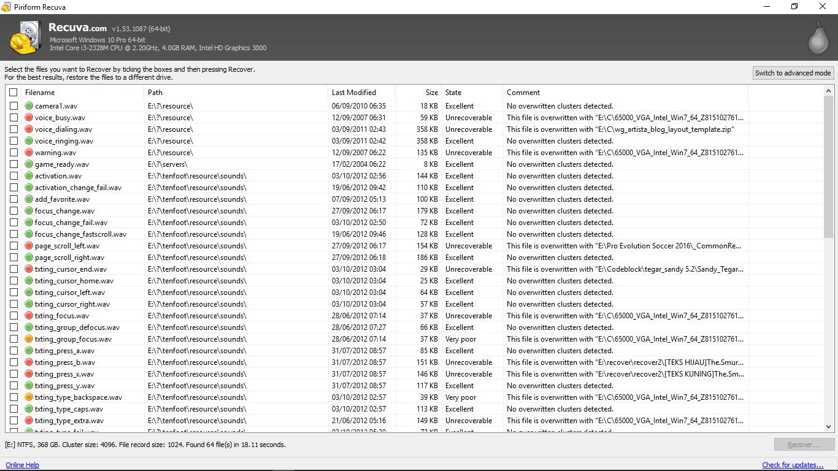Select the checkbox for txting_cursor_left.wav
This screenshot has width=838, height=471.
tap(13, 293)
